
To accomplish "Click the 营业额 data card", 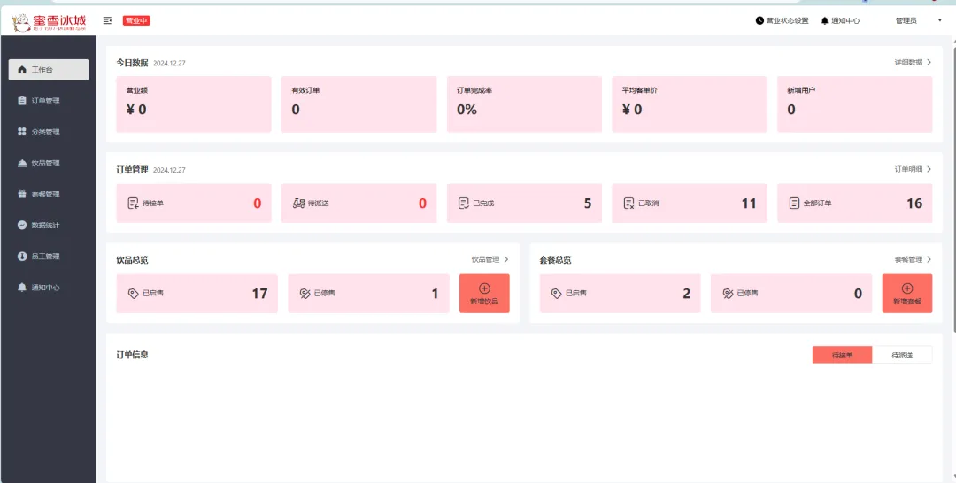I will pyautogui.click(x=194, y=104).
